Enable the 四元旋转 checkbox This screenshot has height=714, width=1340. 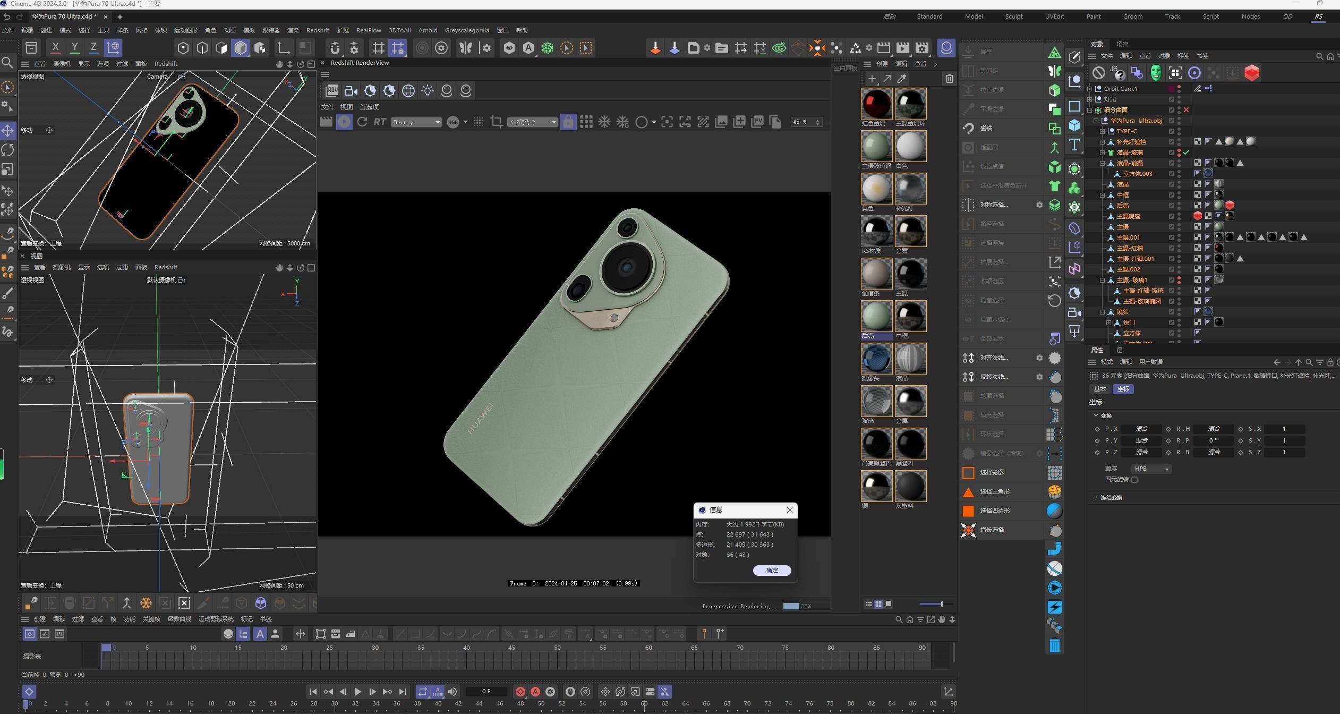click(1134, 479)
